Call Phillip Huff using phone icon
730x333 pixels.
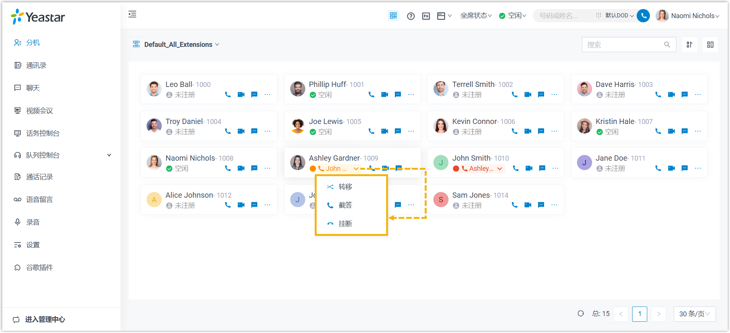(x=371, y=94)
